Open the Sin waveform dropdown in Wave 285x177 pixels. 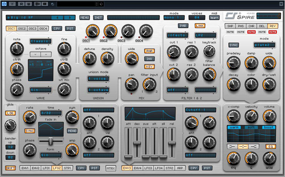(41, 90)
